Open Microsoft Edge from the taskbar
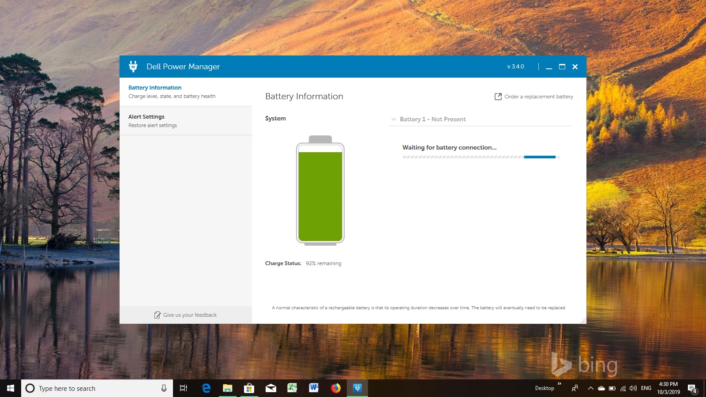This screenshot has height=397, width=706. point(206,388)
